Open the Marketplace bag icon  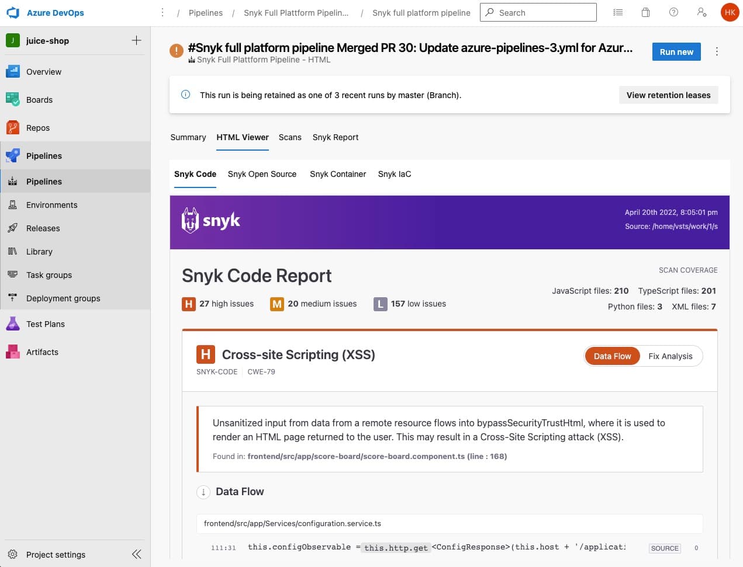pyautogui.click(x=645, y=12)
